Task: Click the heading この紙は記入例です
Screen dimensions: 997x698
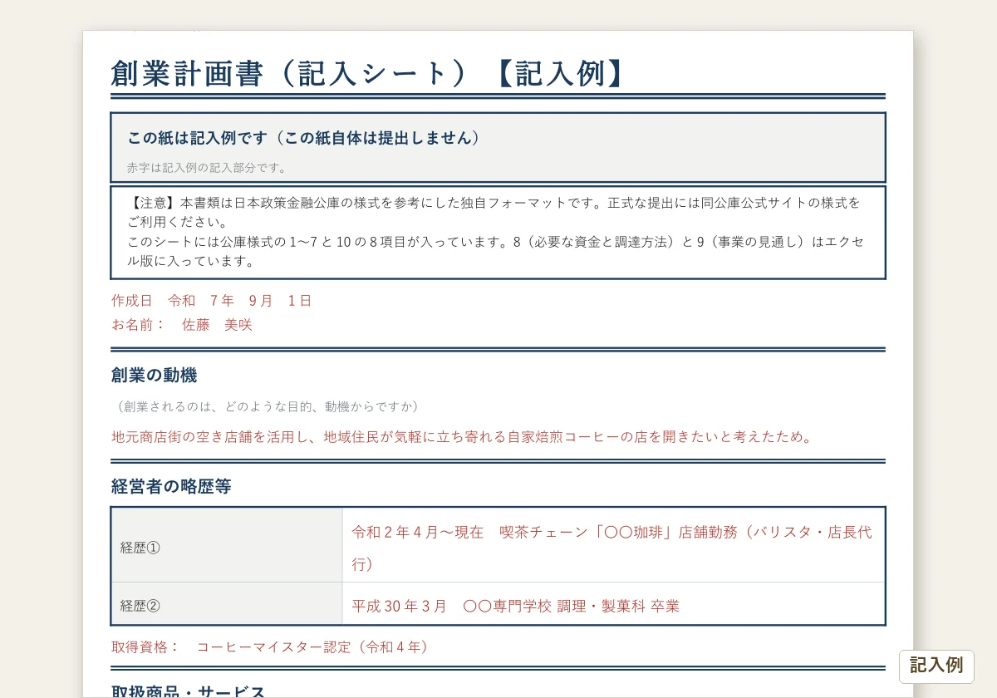Action: coord(304,138)
